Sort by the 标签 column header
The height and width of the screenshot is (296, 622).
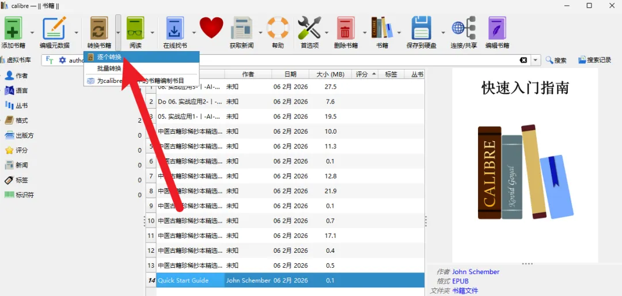coord(390,74)
